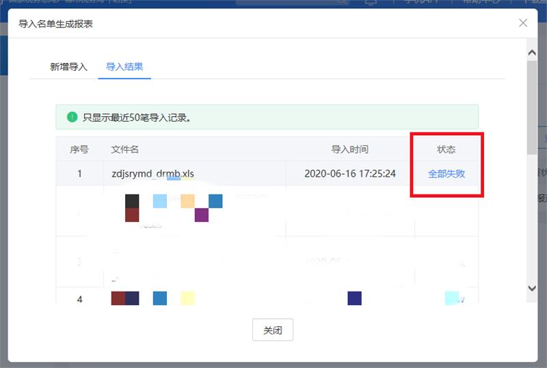Select the zdjsrymd_drmb.xls file name cell

152,173
